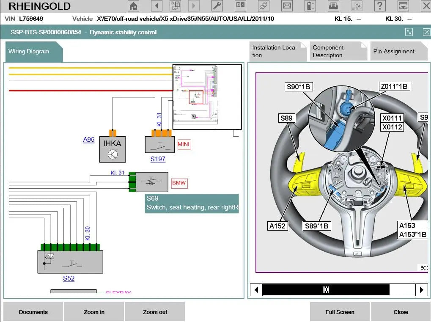Click the connector plug icon in toolbar
The height and width of the screenshot is (322, 431).
click(x=263, y=6)
